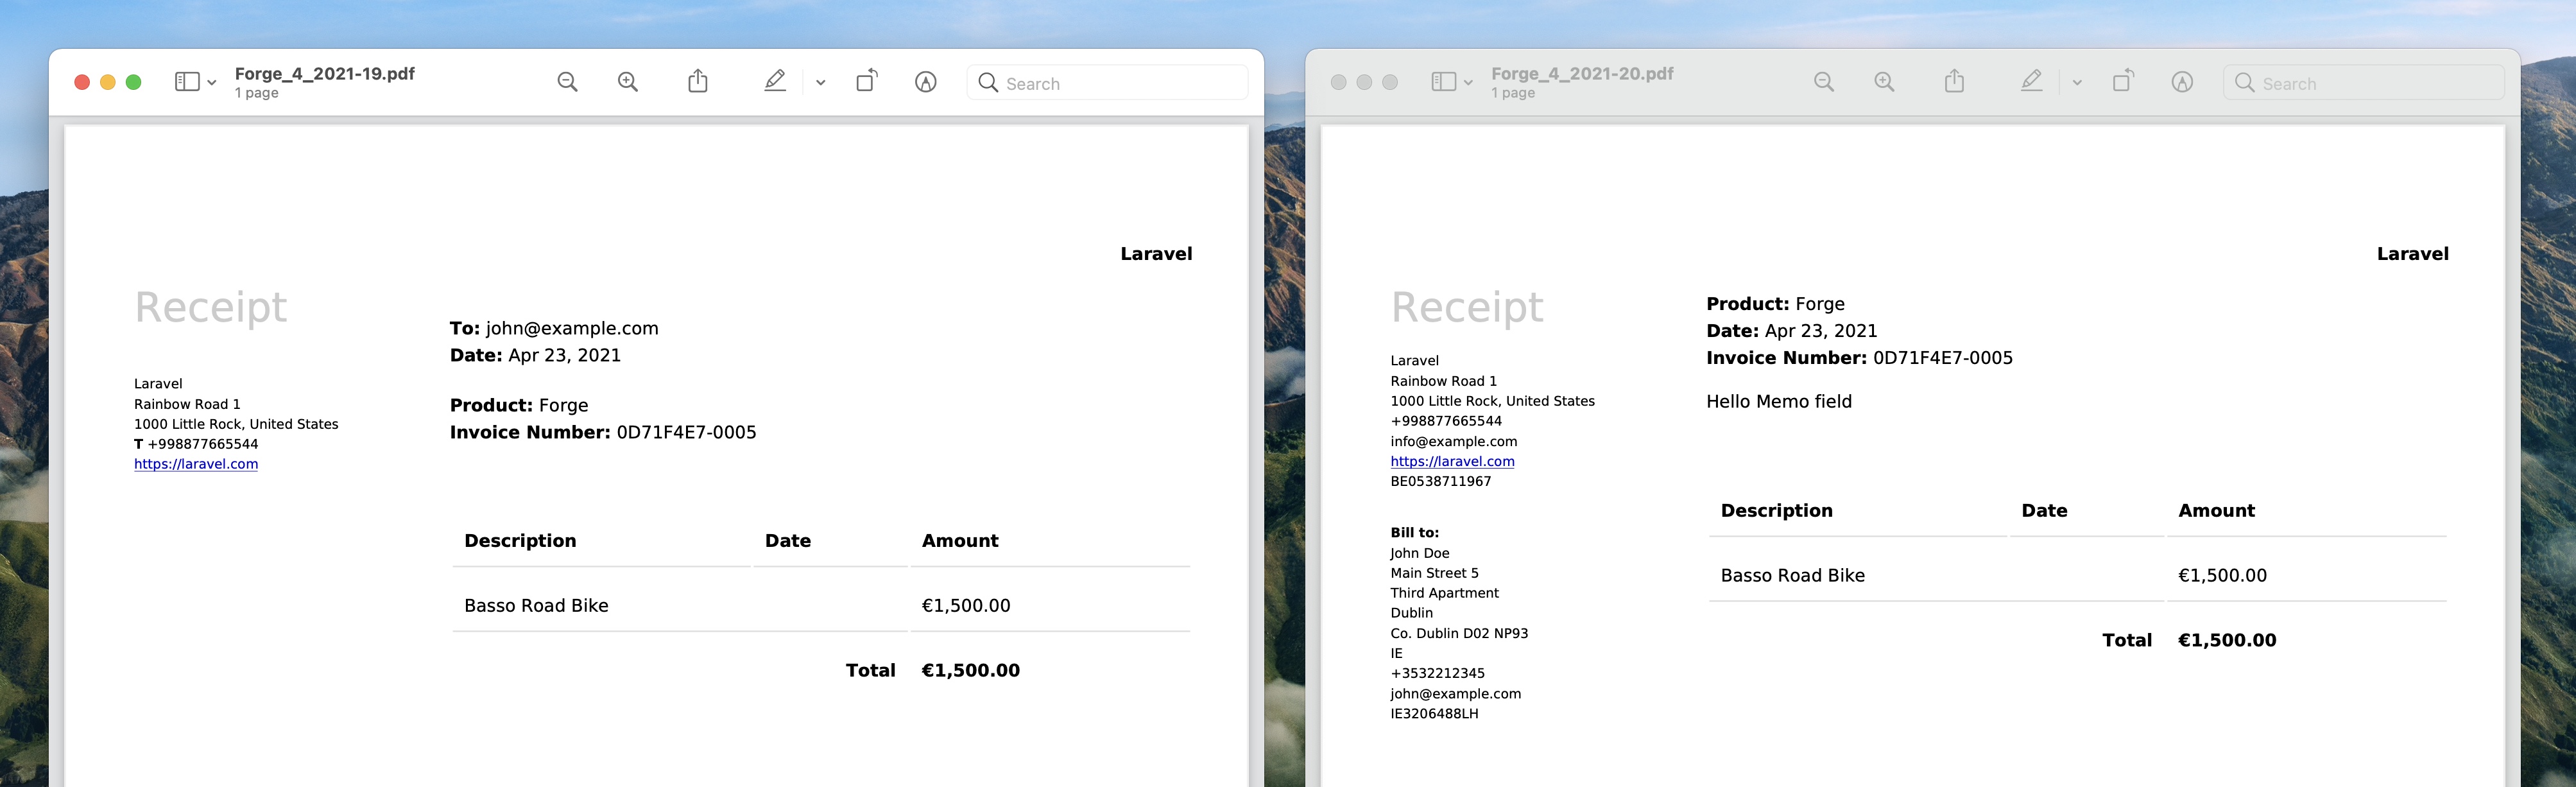Screen dimensions: 2576x787
Task: Open https://laravel.com link in right receipt
Action: [x=1452, y=461]
